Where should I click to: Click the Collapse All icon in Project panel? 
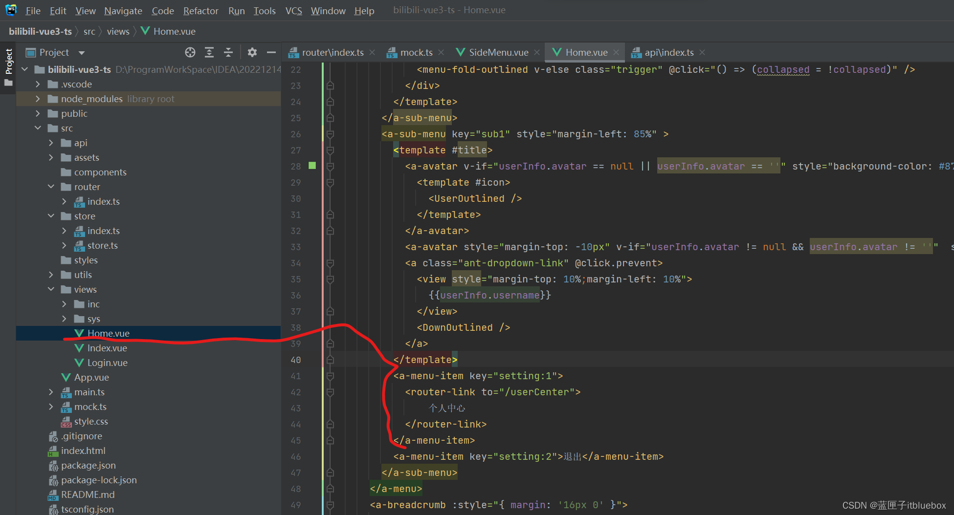coord(228,52)
